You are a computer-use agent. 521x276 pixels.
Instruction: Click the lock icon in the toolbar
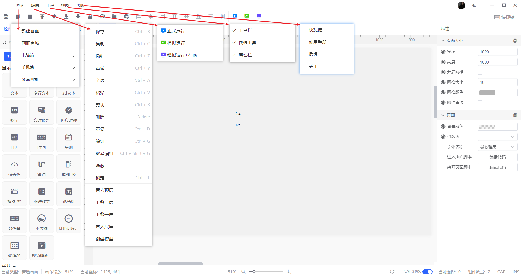pos(90,16)
